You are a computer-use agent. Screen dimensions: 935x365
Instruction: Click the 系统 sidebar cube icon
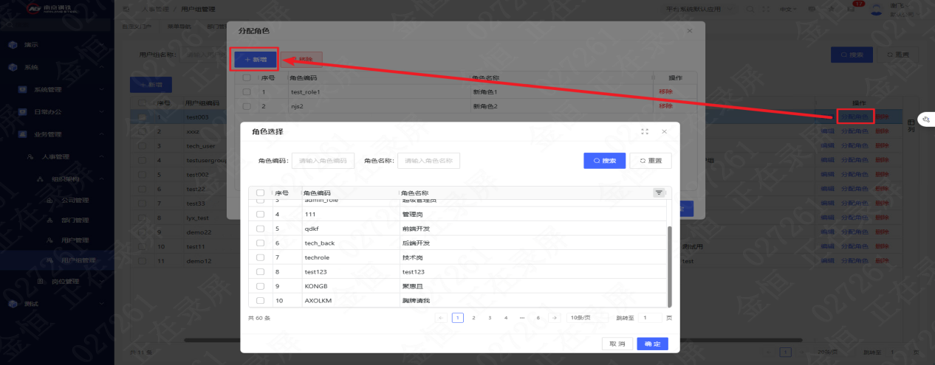(x=13, y=67)
